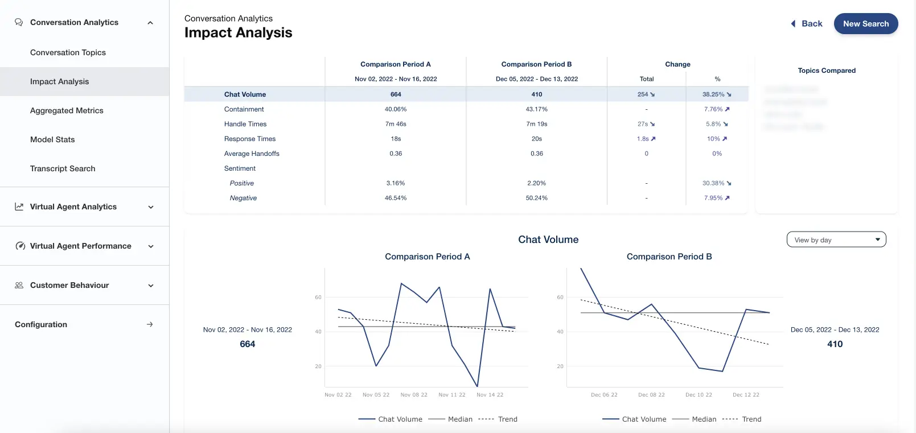Toggle Trend legend in Period A chart
This screenshot has width=916, height=433.
tap(498, 419)
